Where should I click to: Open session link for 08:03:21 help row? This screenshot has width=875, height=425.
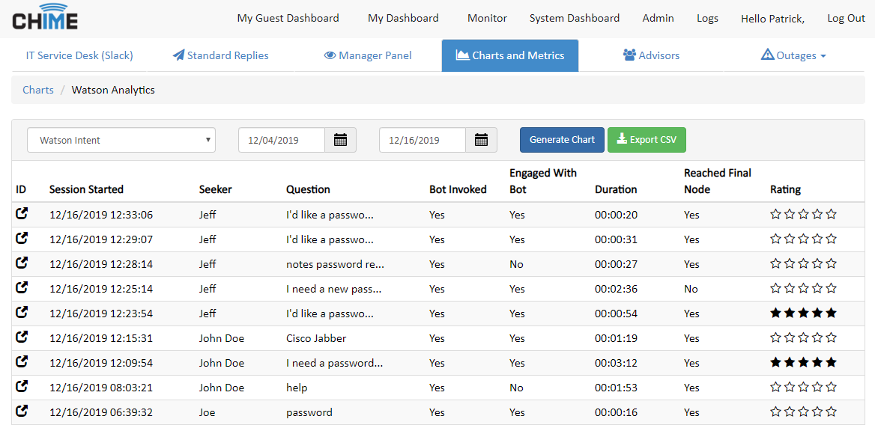coord(22,387)
